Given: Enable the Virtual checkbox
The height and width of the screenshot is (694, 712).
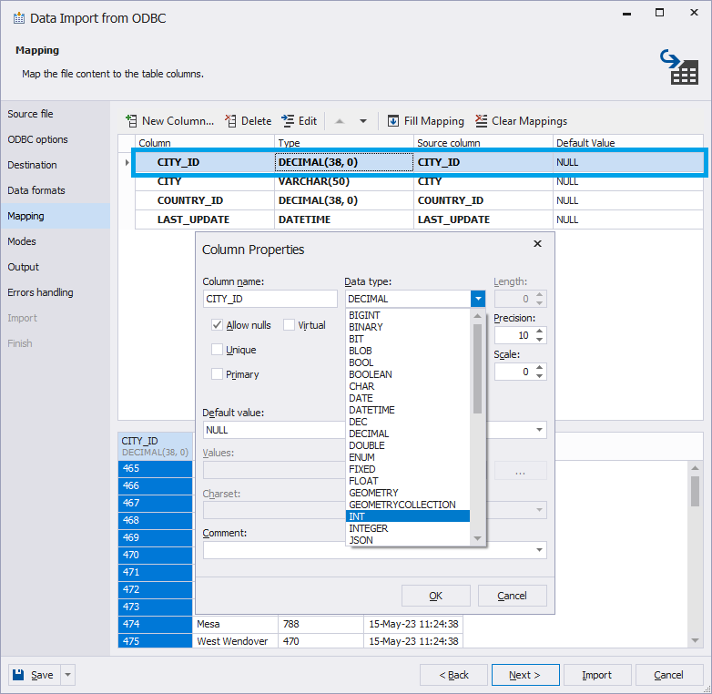Looking at the screenshot, I should 289,325.
